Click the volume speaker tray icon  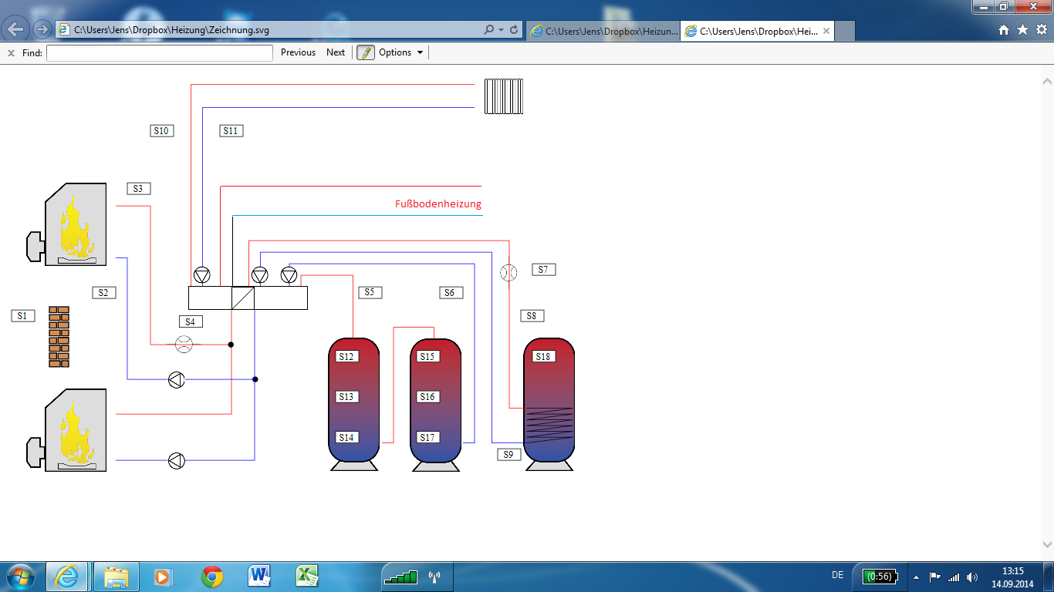(972, 577)
